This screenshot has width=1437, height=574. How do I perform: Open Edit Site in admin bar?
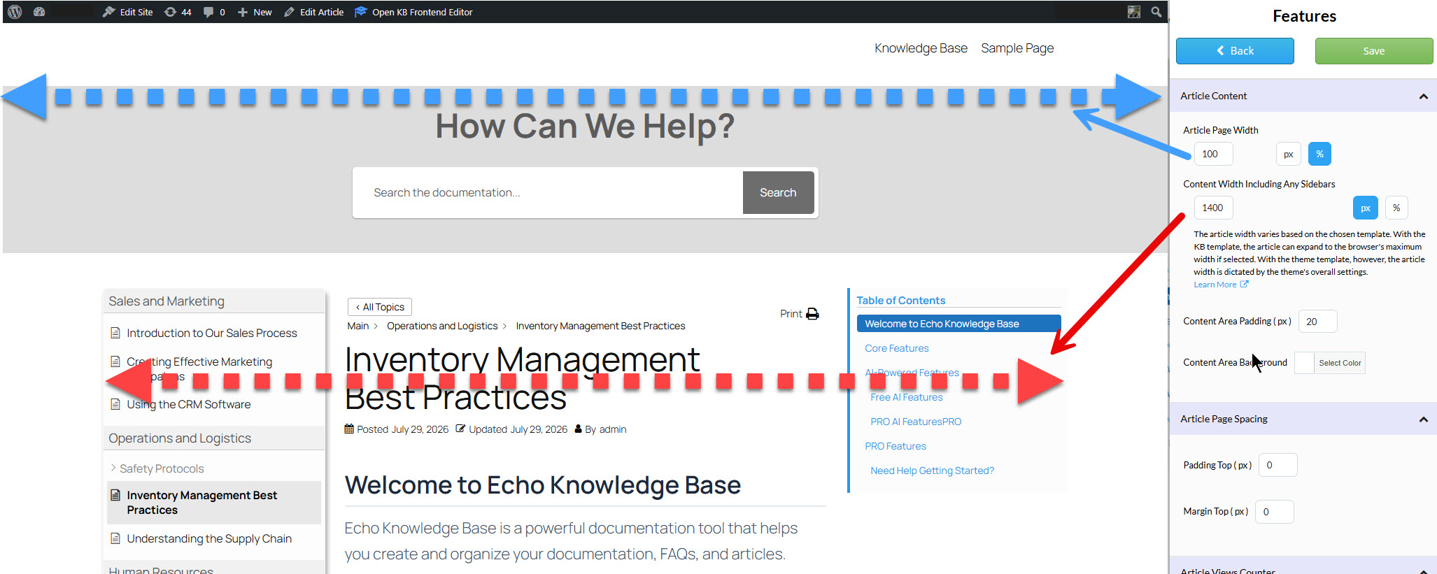pos(128,12)
